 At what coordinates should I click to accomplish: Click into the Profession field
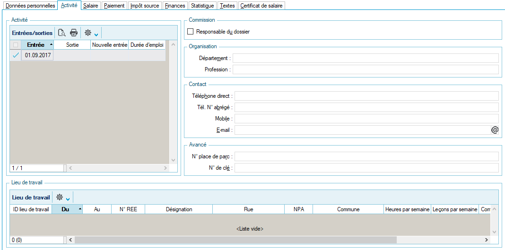[366, 69]
